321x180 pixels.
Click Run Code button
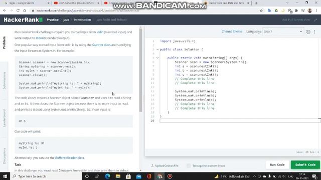coord(277,164)
